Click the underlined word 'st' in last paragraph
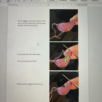 click(x=41, y=84)
